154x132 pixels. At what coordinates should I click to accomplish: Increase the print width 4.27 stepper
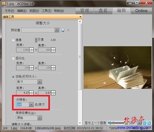31,92
